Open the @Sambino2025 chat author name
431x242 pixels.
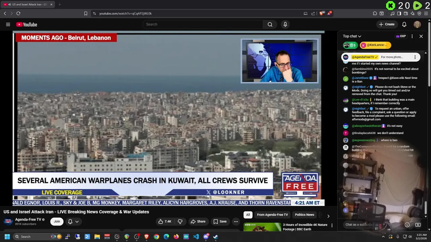coord(362,69)
